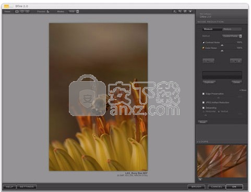Open the Settings button
This screenshot has width=251, height=192.
point(27,187)
